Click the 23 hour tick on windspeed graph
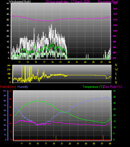This screenshot has height=147, width=130. (69, 62)
